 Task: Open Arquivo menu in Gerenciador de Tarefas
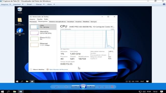point(32,19)
